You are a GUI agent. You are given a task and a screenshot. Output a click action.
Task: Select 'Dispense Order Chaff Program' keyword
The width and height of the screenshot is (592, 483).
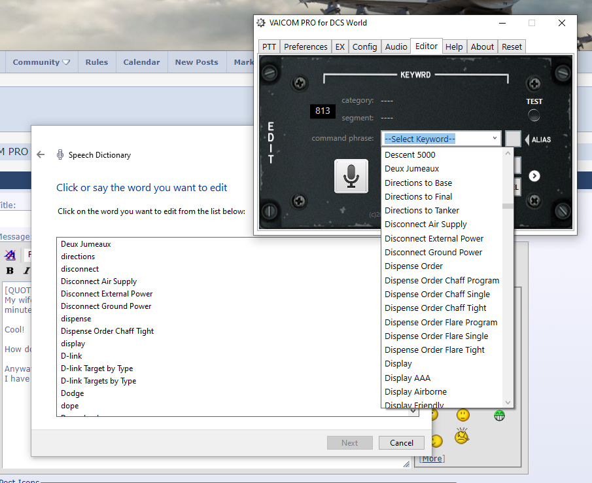click(x=442, y=281)
